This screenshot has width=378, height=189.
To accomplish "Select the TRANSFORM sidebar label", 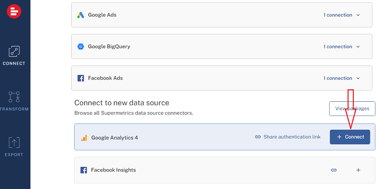I will click(x=14, y=109).
